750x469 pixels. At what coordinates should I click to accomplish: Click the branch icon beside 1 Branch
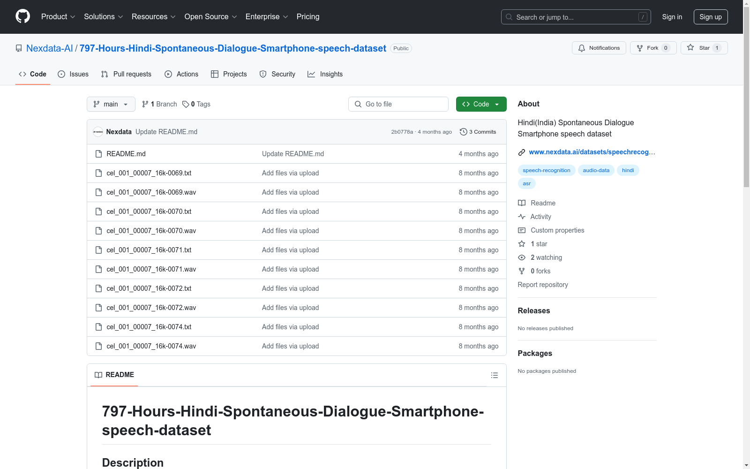[x=145, y=104]
